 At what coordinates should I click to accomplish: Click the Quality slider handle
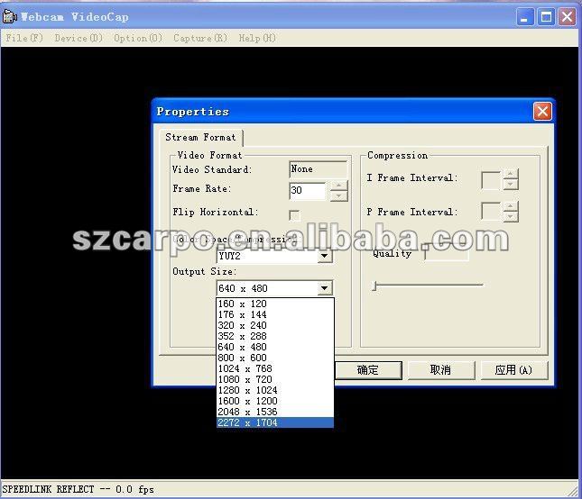(x=374, y=286)
